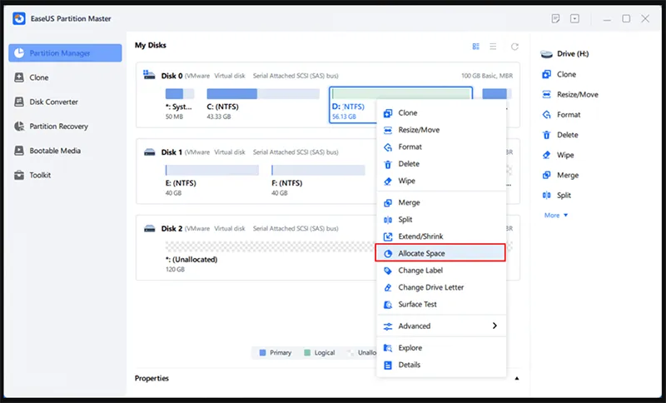Click the Disk Converter sidebar icon

click(x=19, y=102)
